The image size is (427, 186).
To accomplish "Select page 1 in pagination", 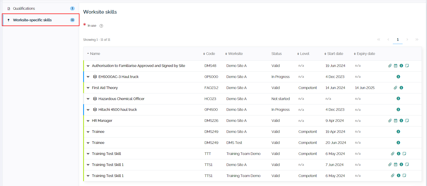I will 397,40.
